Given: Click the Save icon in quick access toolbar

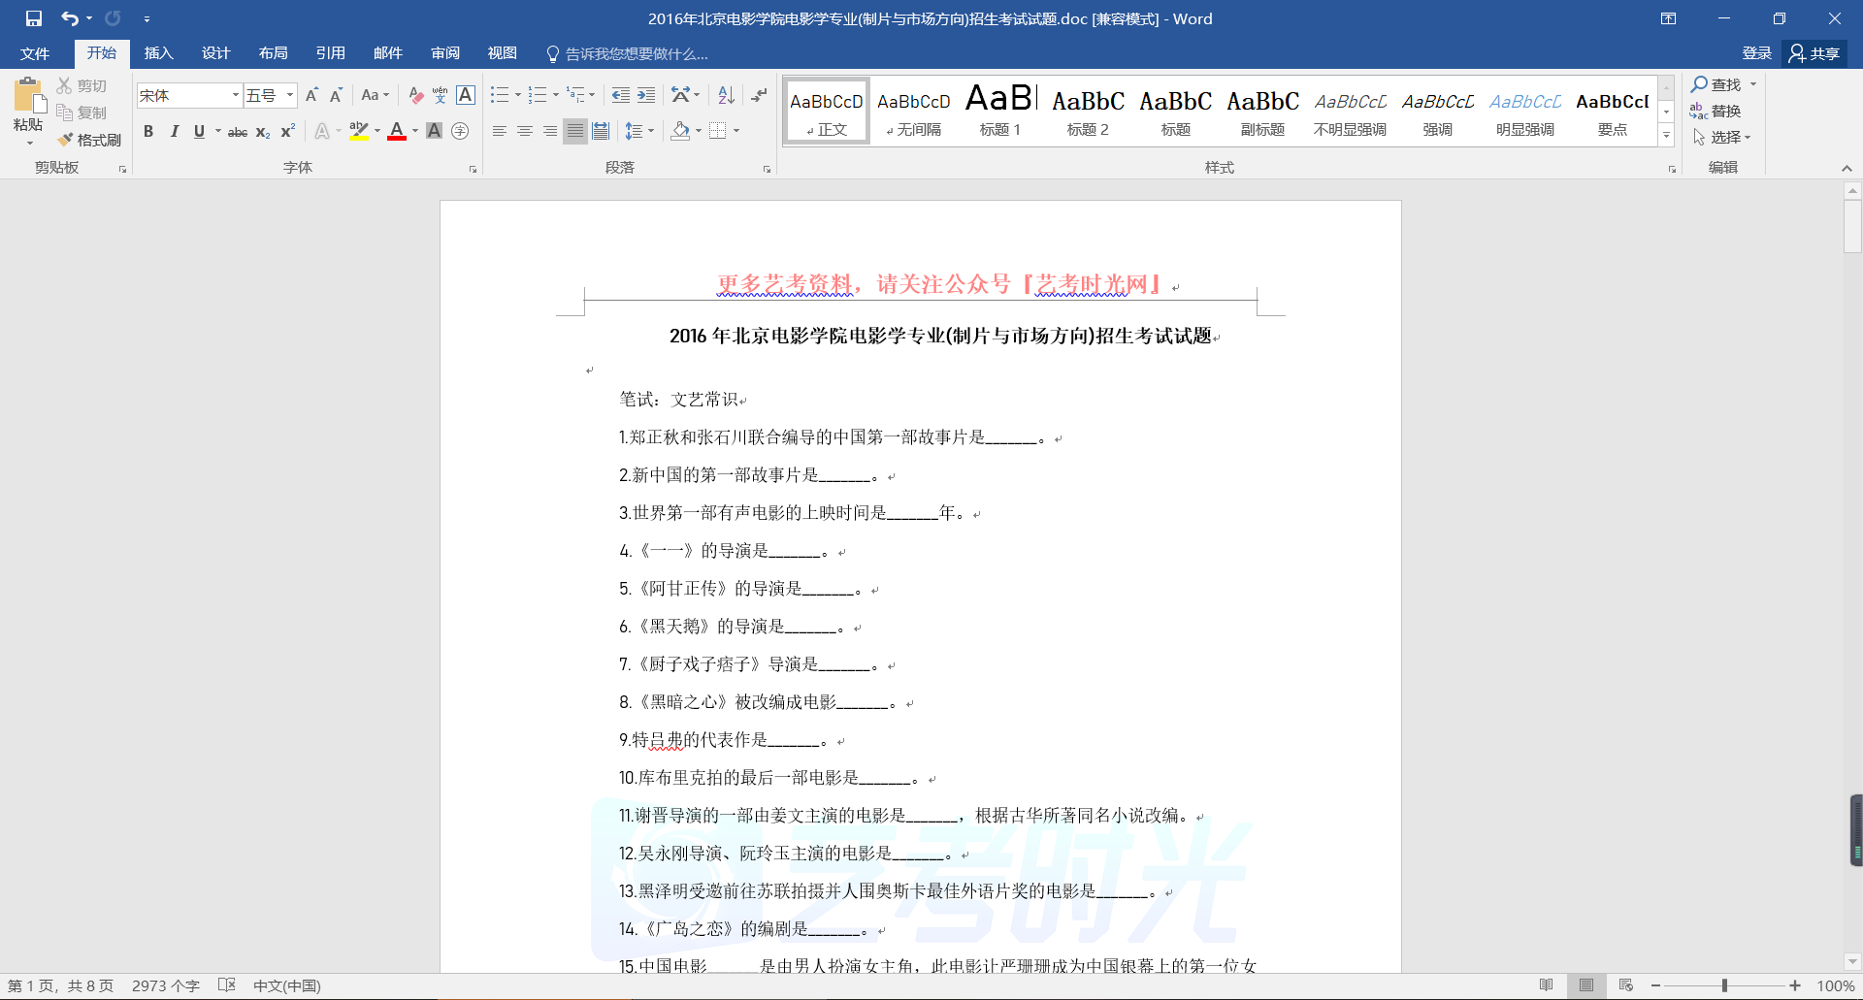Looking at the screenshot, I should pyautogui.click(x=34, y=18).
